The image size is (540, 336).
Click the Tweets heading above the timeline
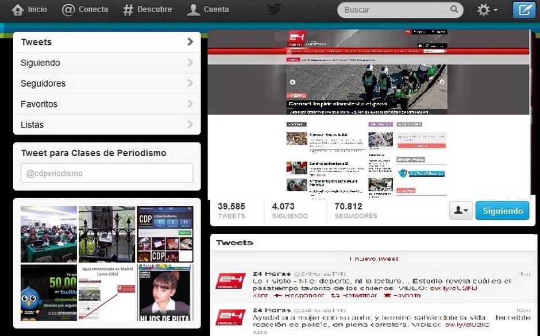(234, 243)
